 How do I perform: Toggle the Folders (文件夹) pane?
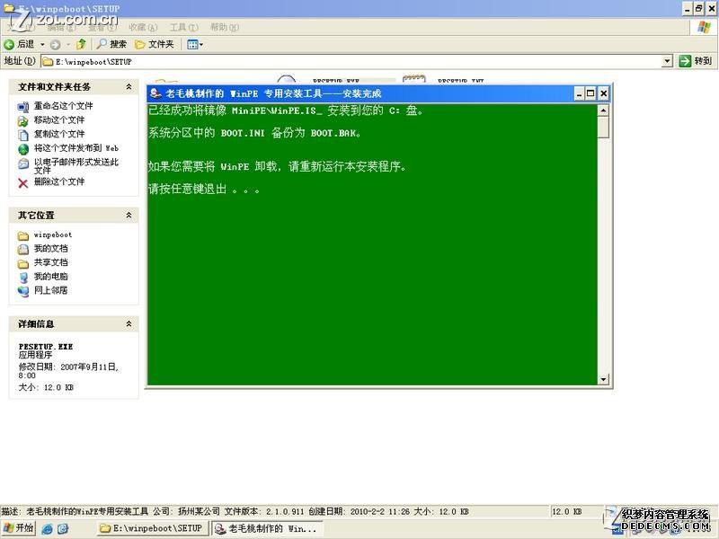tap(155, 44)
